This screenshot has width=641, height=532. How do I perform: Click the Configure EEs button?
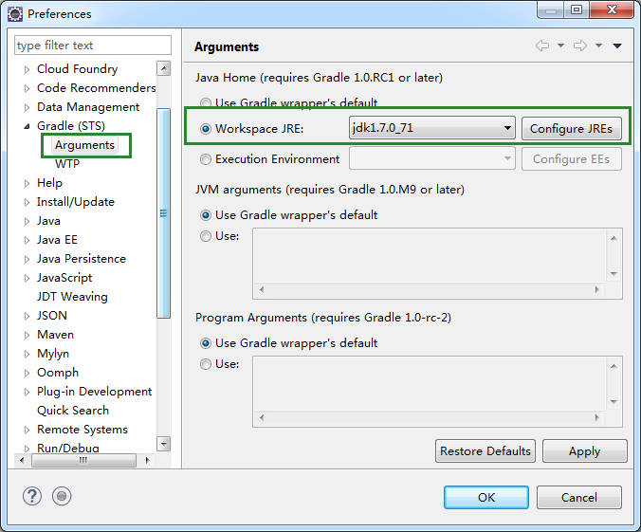(572, 158)
